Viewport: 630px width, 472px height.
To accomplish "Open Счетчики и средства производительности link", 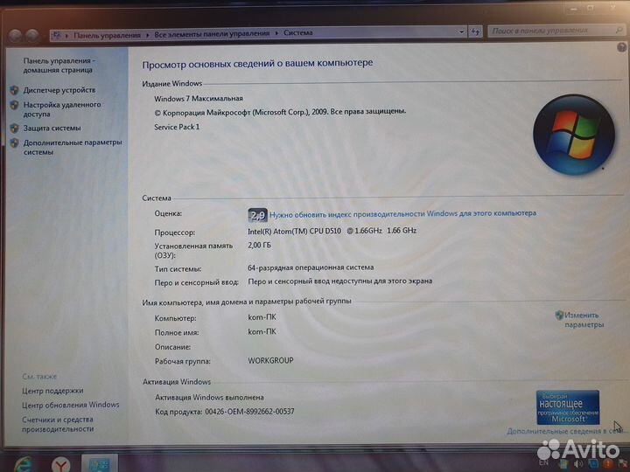I will click(x=58, y=424).
